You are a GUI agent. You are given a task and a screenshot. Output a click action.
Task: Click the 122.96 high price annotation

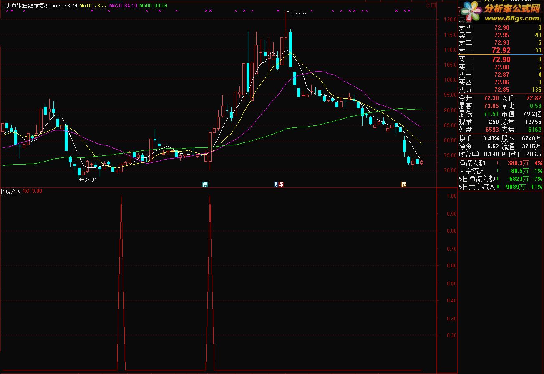pos(299,14)
